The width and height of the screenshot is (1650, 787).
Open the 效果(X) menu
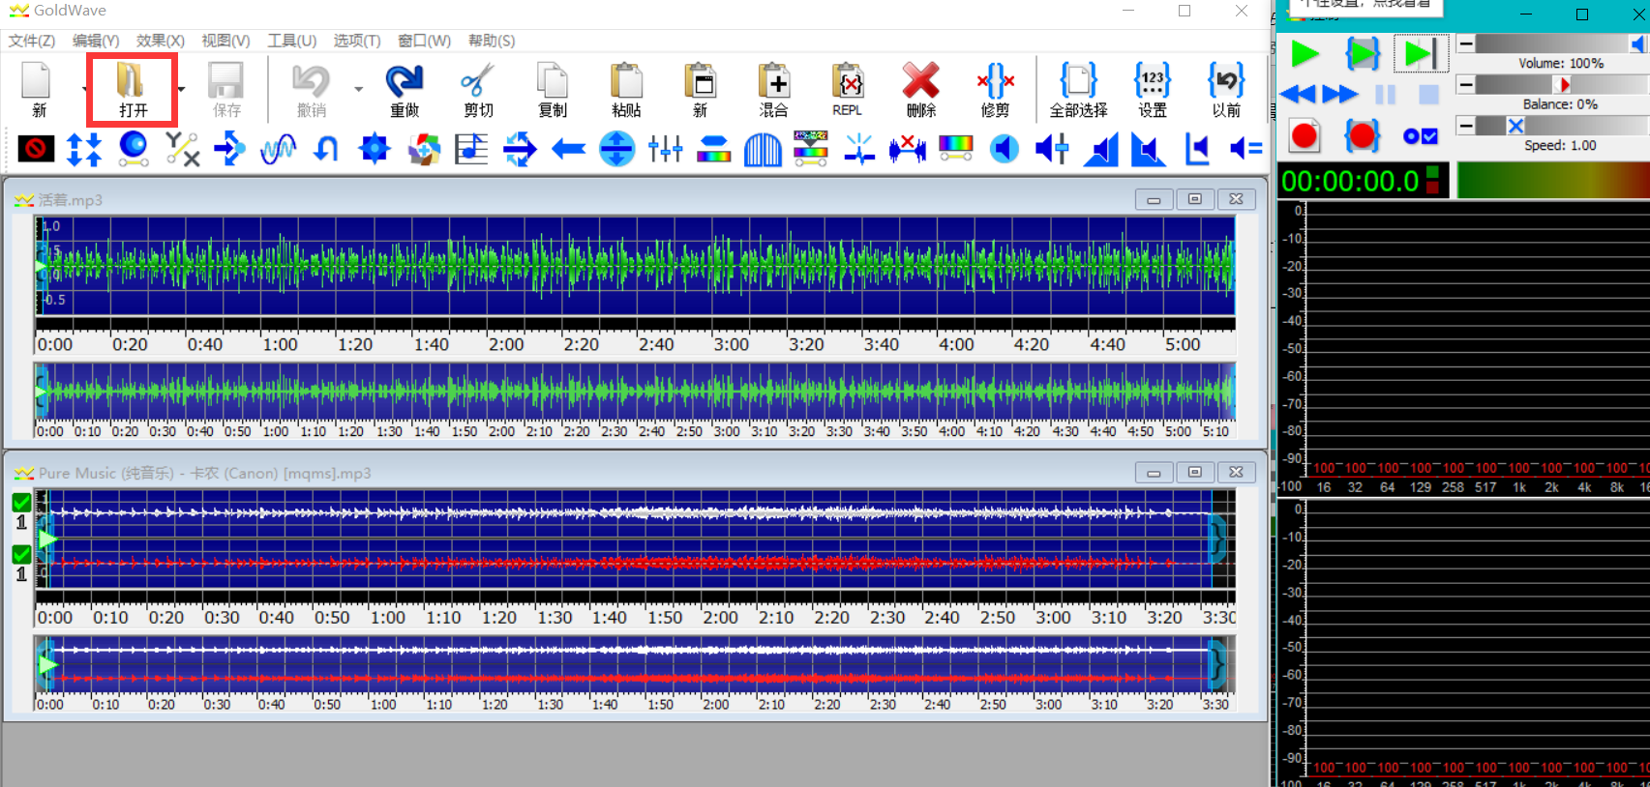tap(160, 41)
